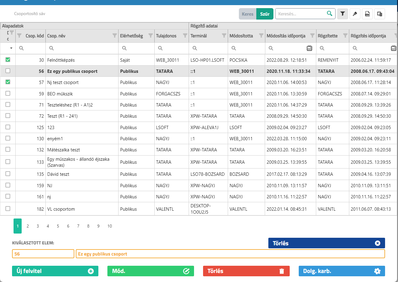Uncheck the Felnőttképzés row checkbox
Screen dimensions: 398x282
tap(8, 60)
